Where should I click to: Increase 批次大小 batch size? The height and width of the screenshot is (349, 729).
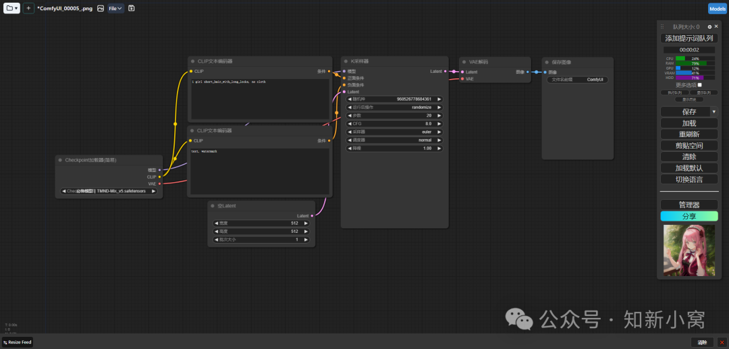coord(306,240)
